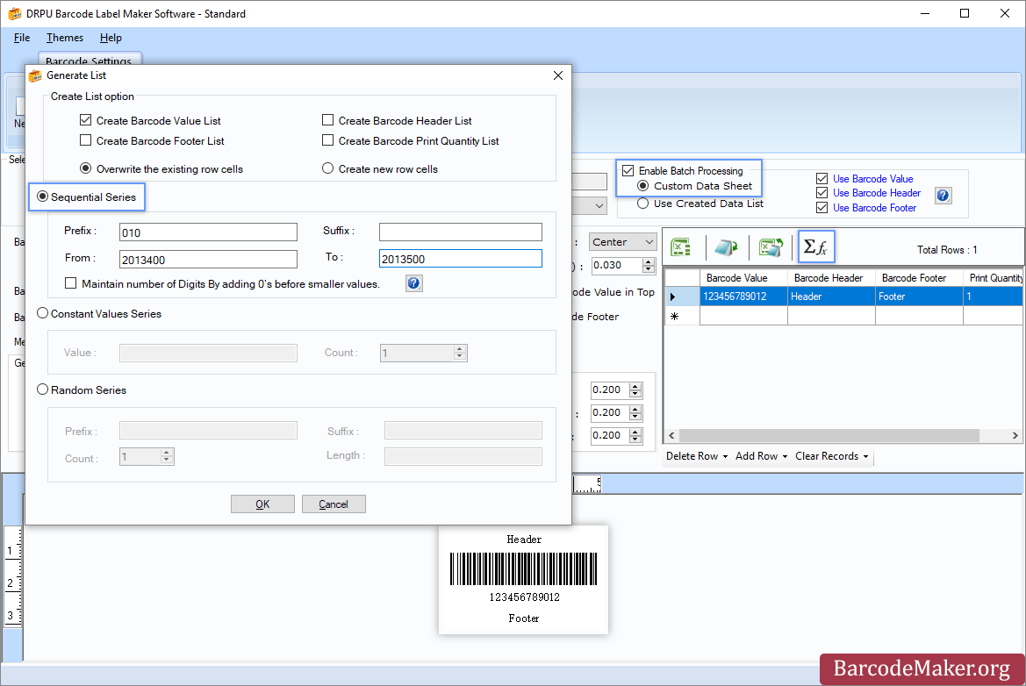The width and height of the screenshot is (1026, 686).
Task: Click the help icon next to Use Barcode Header
Action: click(943, 195)
